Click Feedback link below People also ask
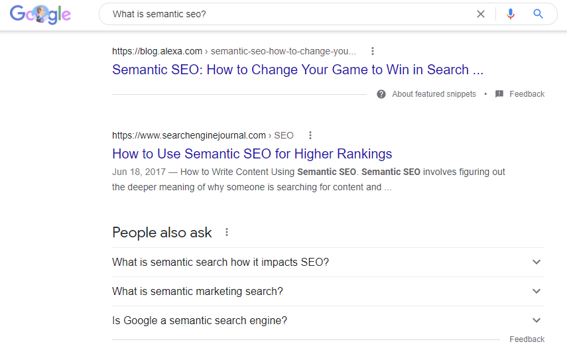Viewport: 567px width, 352px height. coord(527,339)
